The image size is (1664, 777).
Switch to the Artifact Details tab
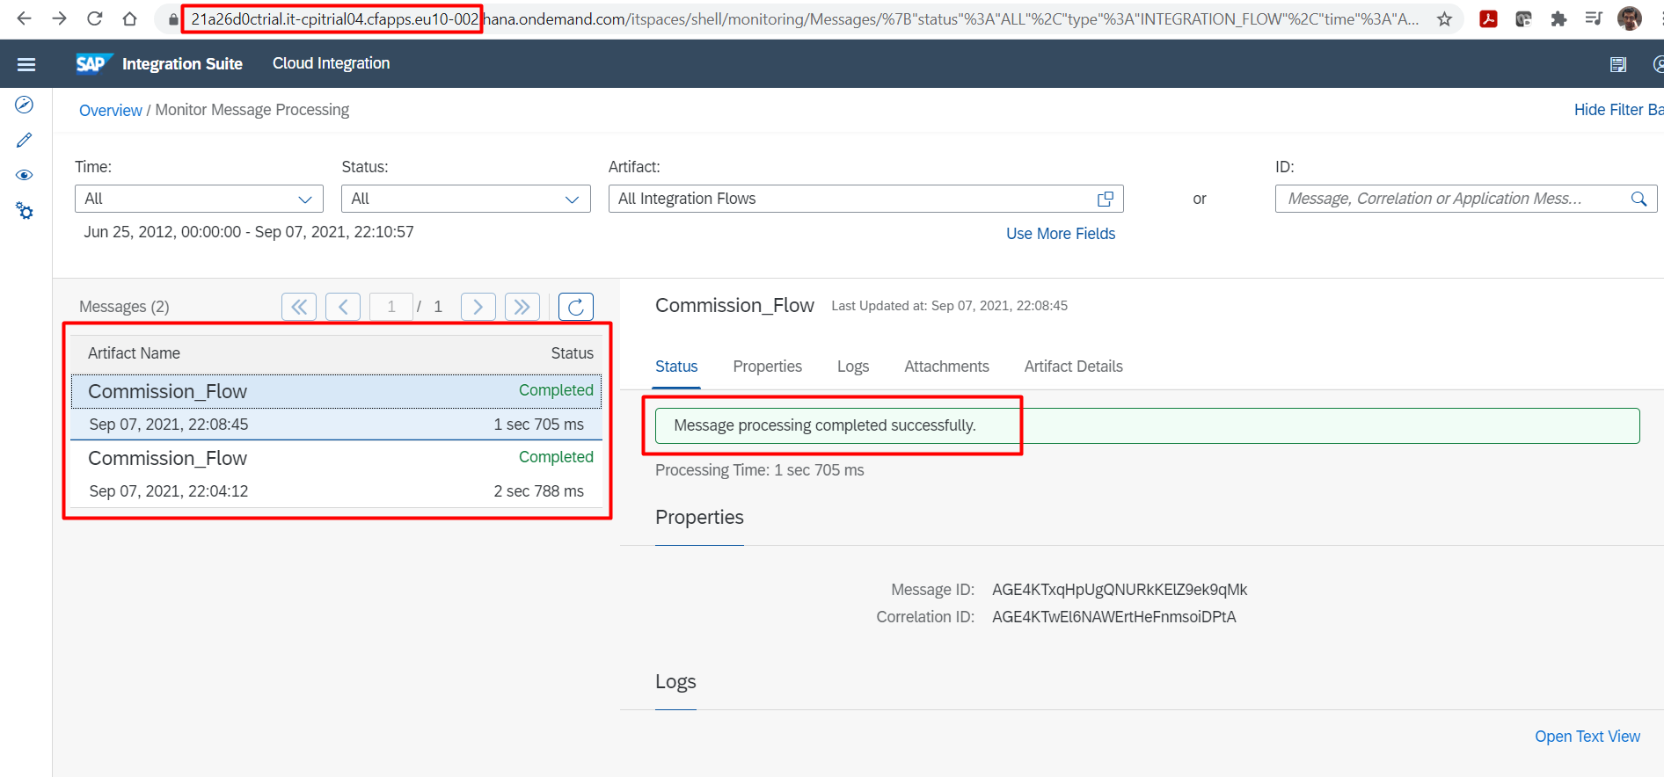[1074, 367]
